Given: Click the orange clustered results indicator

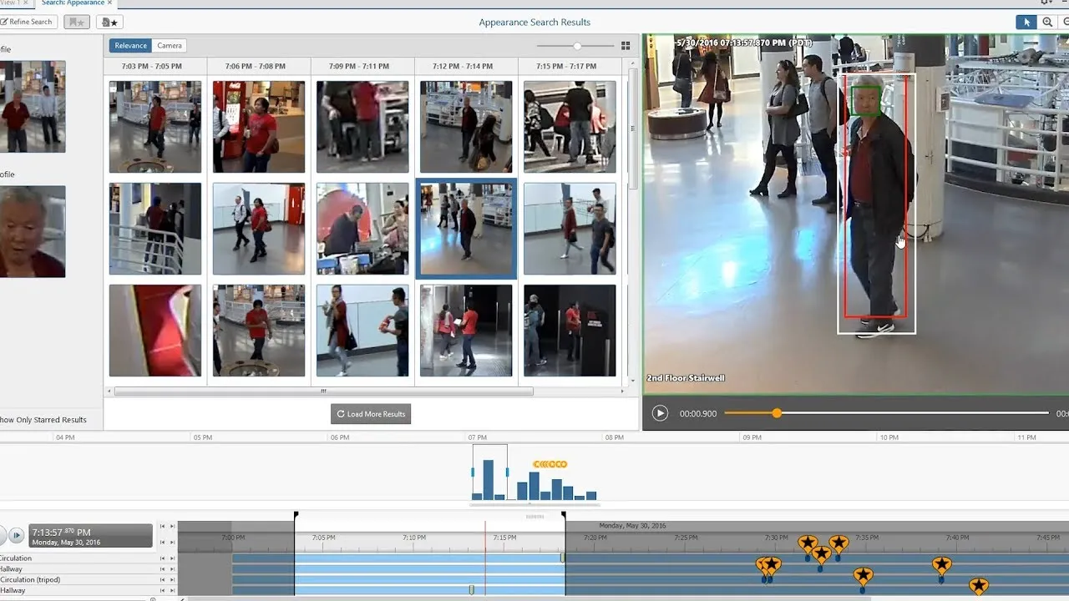Looking at the screenshot, I should 550,464.
